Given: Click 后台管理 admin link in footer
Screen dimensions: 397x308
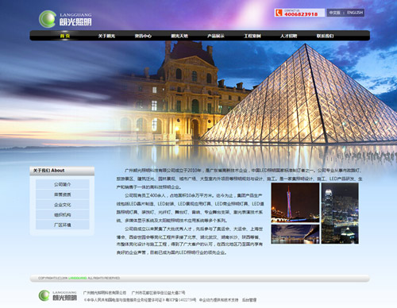Looking at the screenshot, I should [249, 300].
